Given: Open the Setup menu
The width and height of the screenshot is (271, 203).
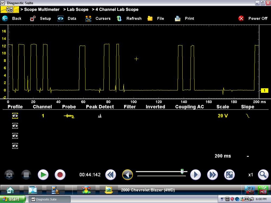Looking at the screenshot, I should 41,18.
